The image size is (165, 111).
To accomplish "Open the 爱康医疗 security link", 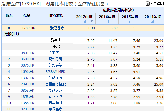I will 57,28.
